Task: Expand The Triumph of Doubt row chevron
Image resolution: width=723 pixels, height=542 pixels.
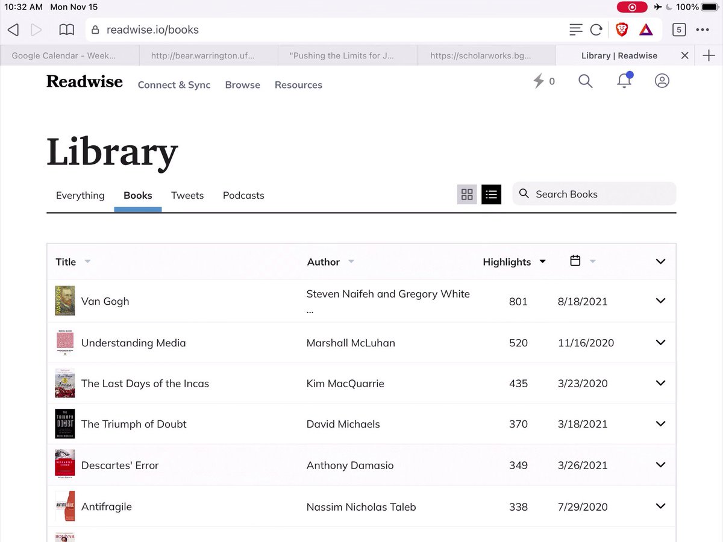Action: (x=660, y=423)
